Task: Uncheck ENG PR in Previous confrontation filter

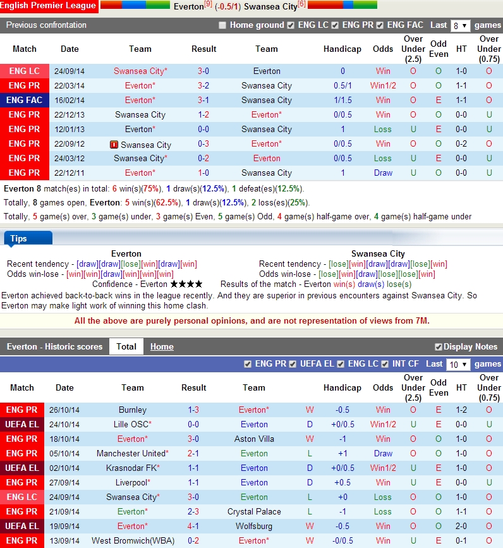Action: click(335, 25)
